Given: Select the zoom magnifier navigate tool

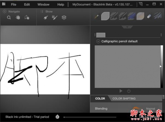Looking at the screenshot, I should click(x=9, y=18).
